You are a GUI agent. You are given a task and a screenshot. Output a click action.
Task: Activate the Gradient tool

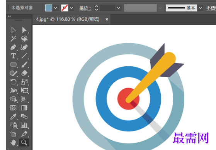[24, 108]
